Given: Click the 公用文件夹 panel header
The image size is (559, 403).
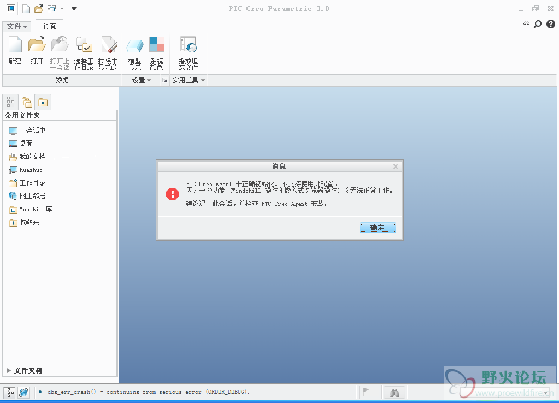Looking at the screenshot, I should pos(60,115).
